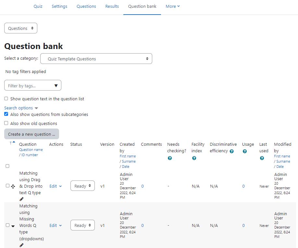
Task: Click the Discriminative efficiency help icon
Action: coord(231,151)
